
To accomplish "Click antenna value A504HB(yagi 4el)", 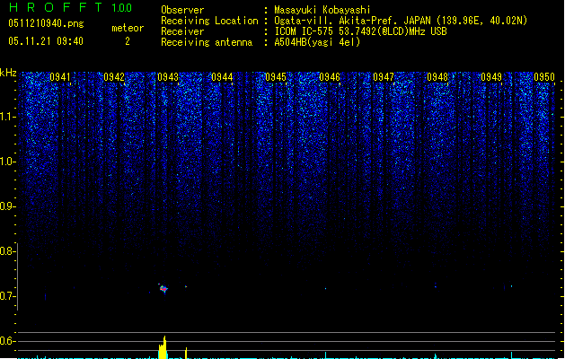I will tap(317, 42).
